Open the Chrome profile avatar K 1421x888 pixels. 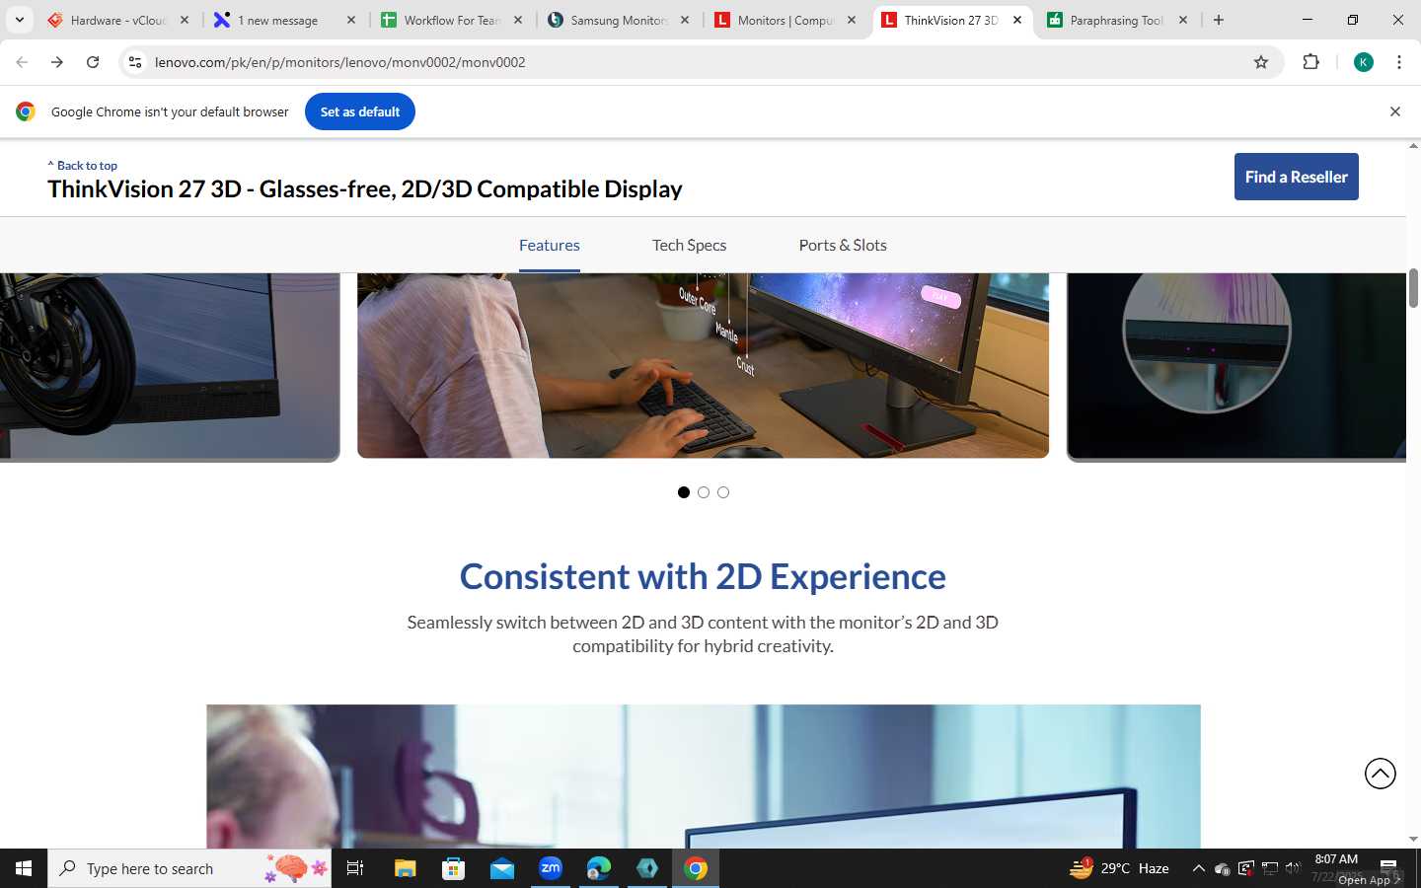tap(1364, 62)
